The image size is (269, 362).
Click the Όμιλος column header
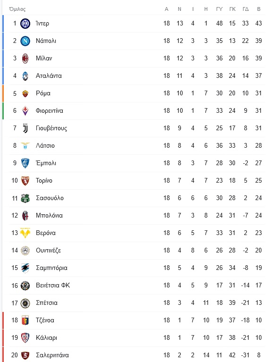tap(17, 9)
